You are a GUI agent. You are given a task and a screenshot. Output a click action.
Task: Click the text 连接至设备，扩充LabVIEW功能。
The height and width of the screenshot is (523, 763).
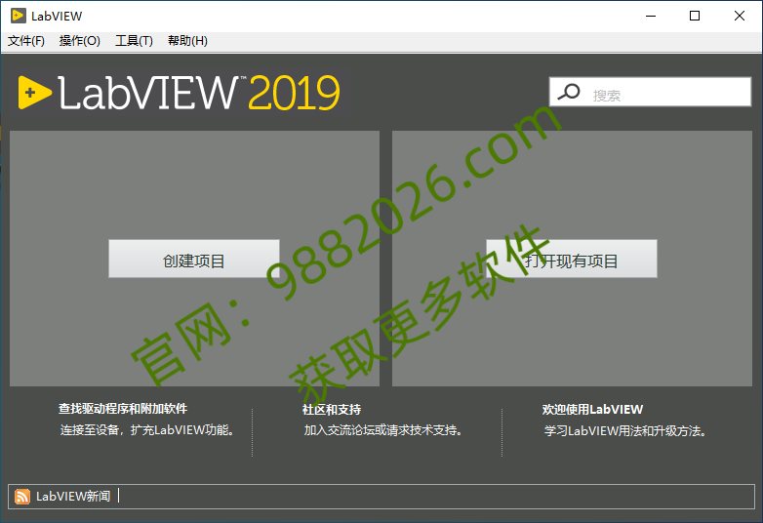pos(148,430)
